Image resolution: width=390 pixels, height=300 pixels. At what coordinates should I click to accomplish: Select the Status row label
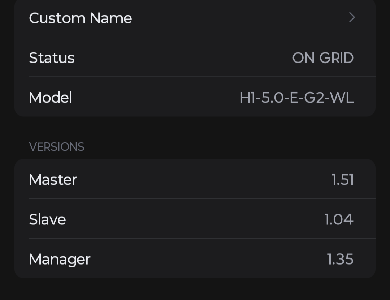pyautogui.click(x=52, y=58)
